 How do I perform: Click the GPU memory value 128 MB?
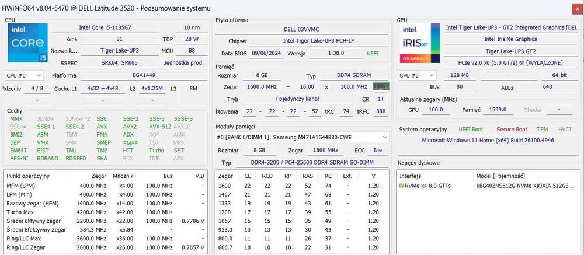pos(460,75)
